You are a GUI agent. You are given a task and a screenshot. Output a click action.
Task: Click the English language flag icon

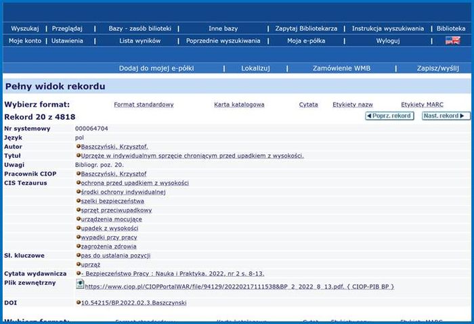coord(452,41)
